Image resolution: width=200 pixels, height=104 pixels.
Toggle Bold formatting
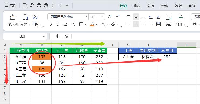51,24
